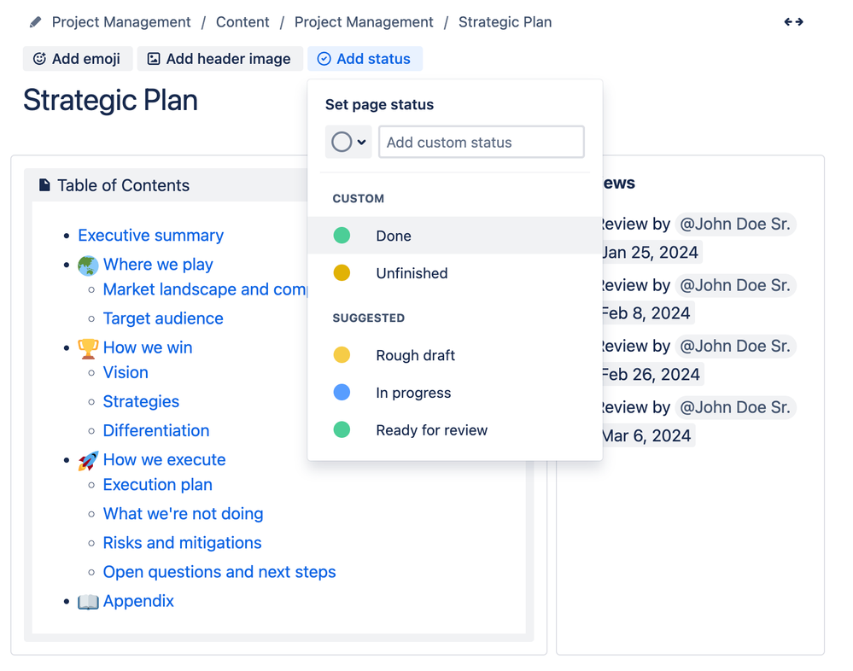This screenshot has width=853, height=671.
Task: Click the Feb 8, 2024 date
Action: (x=646, y=313)
